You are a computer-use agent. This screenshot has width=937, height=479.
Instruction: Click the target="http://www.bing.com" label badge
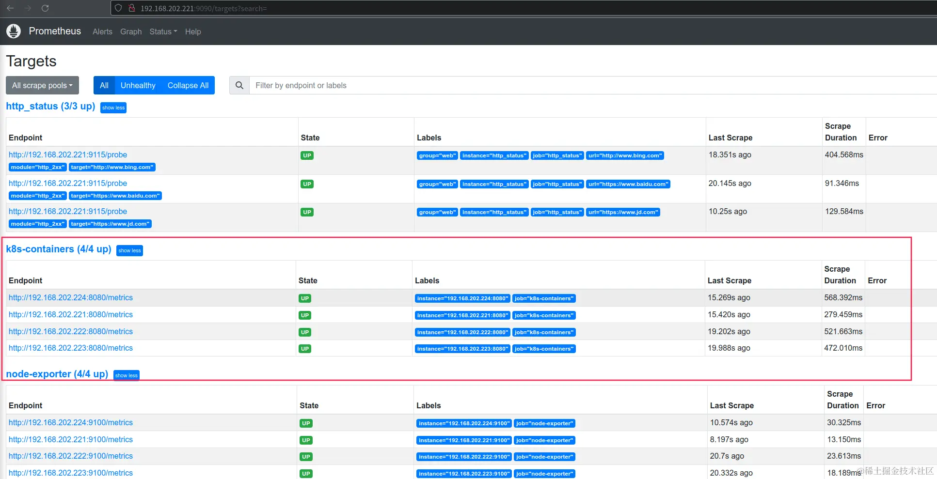pos(112,167)
